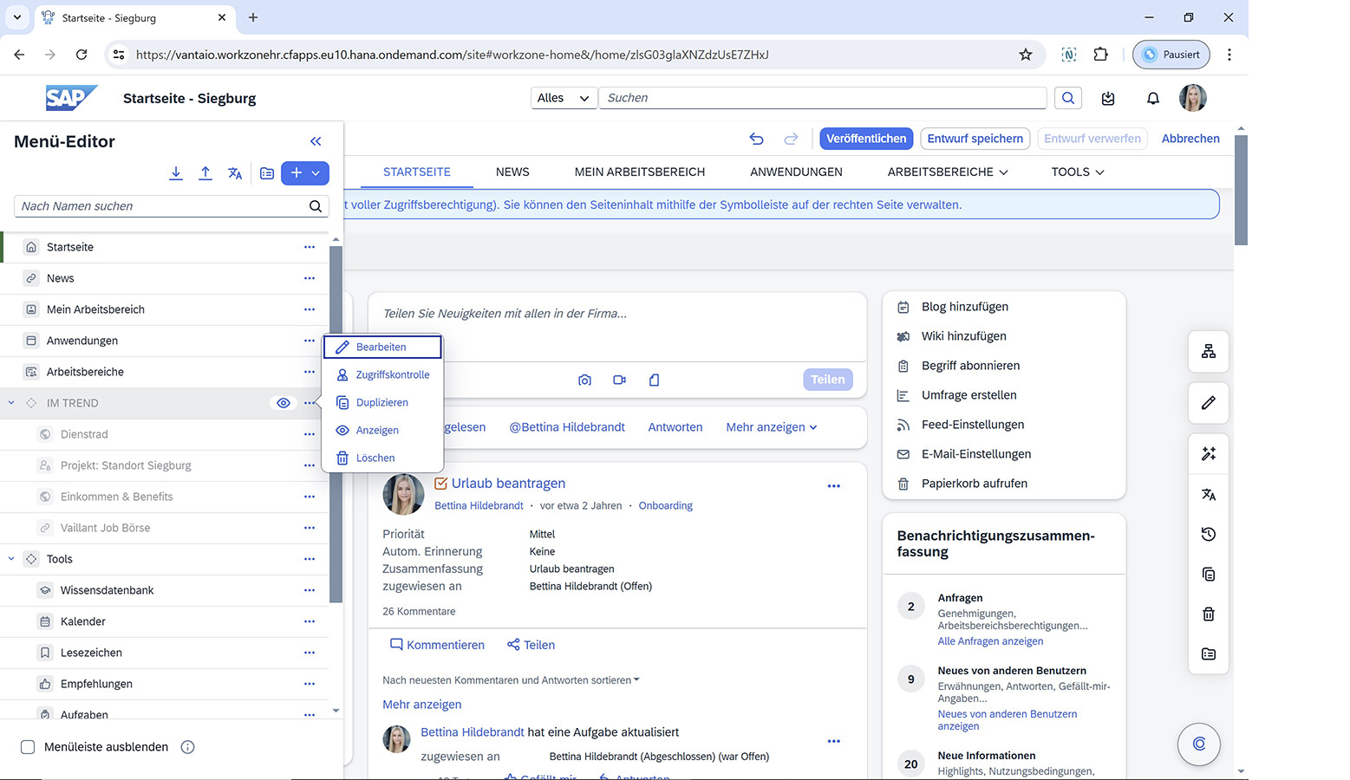1350x780 pixels.
Task: Collapse the Menü-Editor panel with double chevron
Action: click(x=316, y=141)
